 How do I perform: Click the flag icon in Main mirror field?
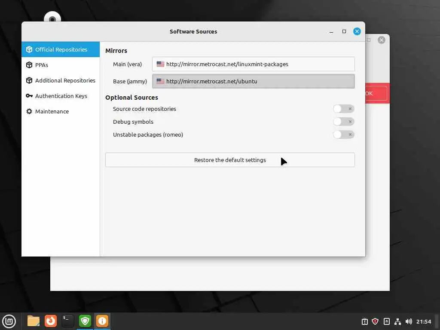160,64
